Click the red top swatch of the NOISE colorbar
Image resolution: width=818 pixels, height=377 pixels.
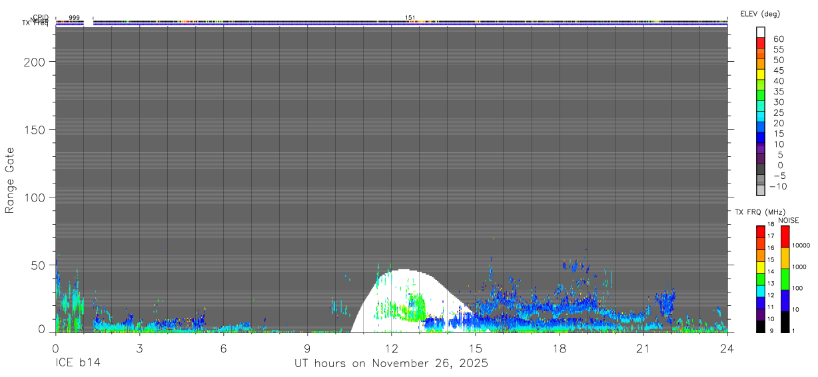pos(785,236)
